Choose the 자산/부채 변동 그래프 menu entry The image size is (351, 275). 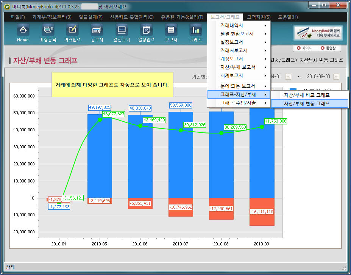[x=307, y=104]
